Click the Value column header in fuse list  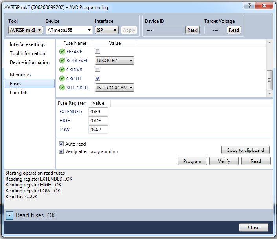pyautogui.click(x=115, y=43)
